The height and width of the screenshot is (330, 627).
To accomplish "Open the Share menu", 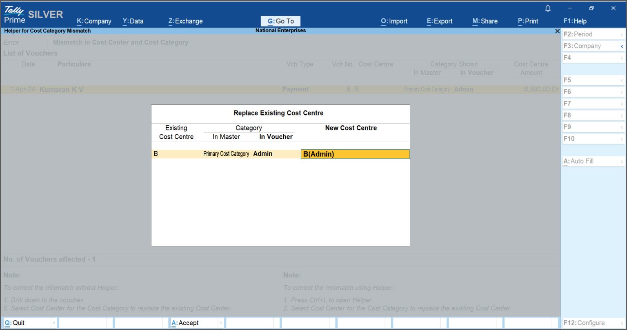I will coord(485,21).
